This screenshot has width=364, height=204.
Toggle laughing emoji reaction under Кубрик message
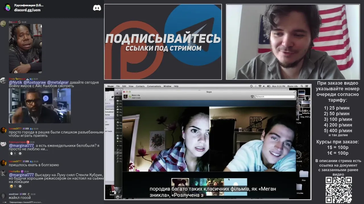click(x=13, y=186)
